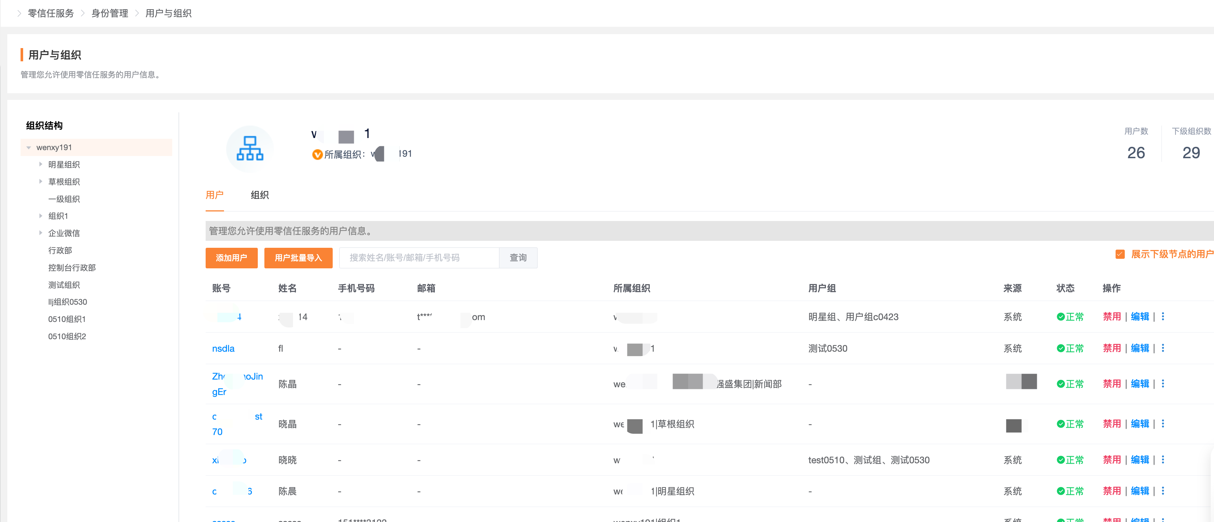The width and height of the screenshot is (1214, 522).
Task: Click 用户与组织 breadcrumb item
Action: click(x=168, y=13)
